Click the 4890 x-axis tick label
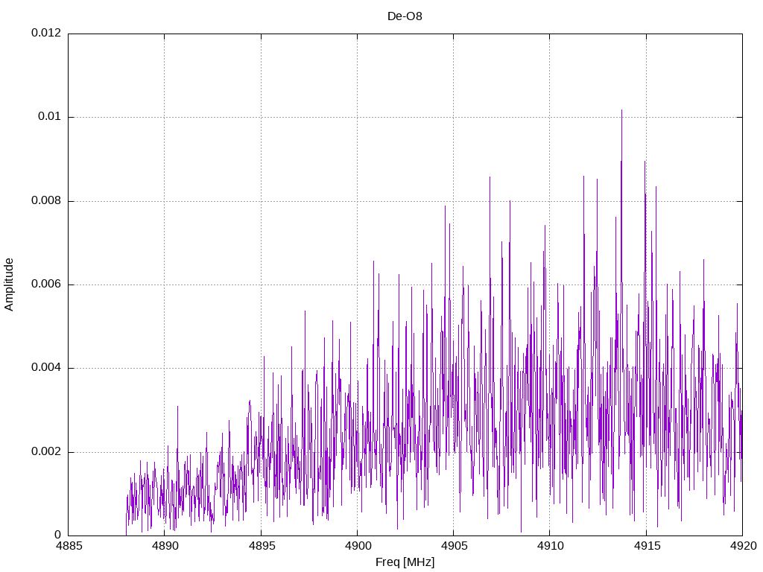 click(x=165, y=546)
